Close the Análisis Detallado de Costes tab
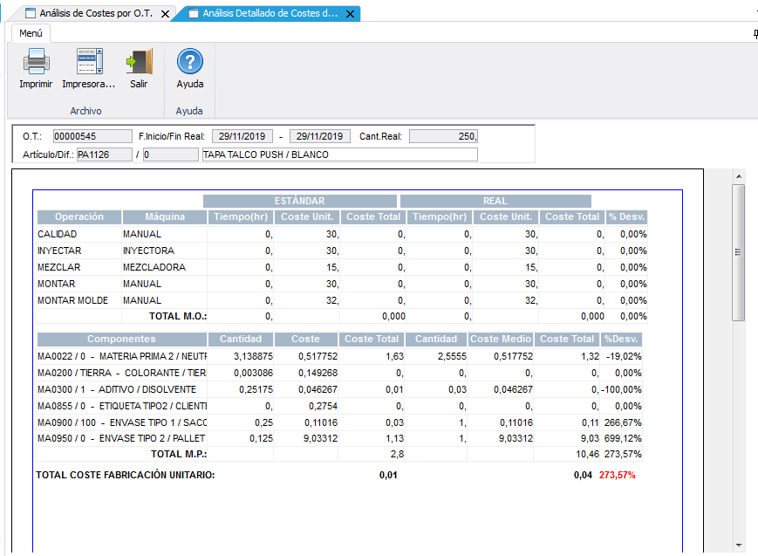Screen dimensions: 758x556 [x=351, y=14]
